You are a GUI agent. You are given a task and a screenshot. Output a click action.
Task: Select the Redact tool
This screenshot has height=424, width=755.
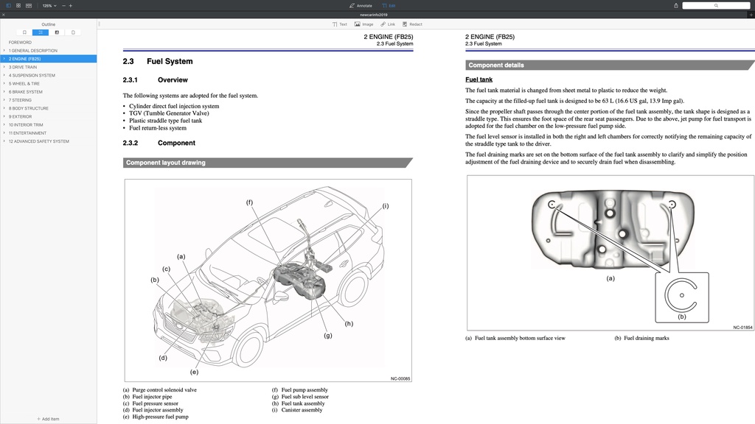pos(413,24)
